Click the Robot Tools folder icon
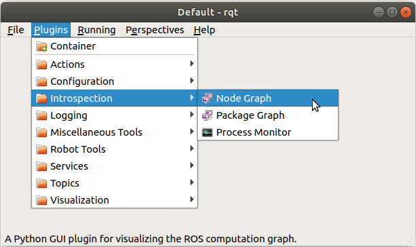The height and width of the screenshot is (247, 416). pyautogui.click(x=41, y=149)
